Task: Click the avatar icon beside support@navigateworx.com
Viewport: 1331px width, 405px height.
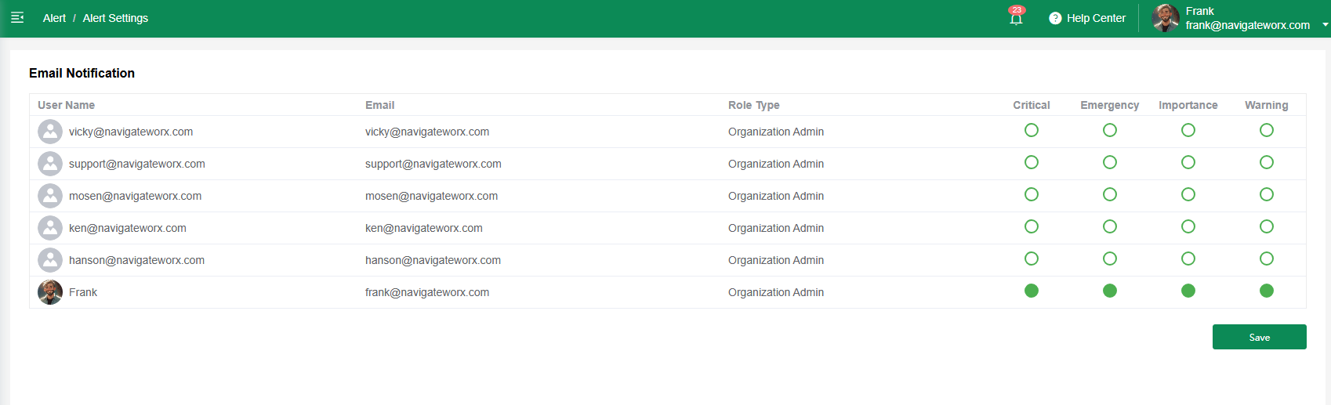Action: (x=50, y=164)
